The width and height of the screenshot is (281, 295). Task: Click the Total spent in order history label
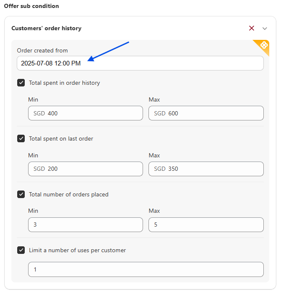coord(64,83)
